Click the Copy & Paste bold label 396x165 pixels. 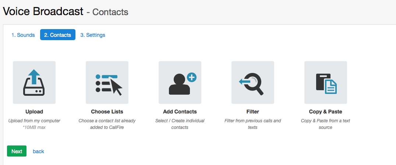pos(326,112)
